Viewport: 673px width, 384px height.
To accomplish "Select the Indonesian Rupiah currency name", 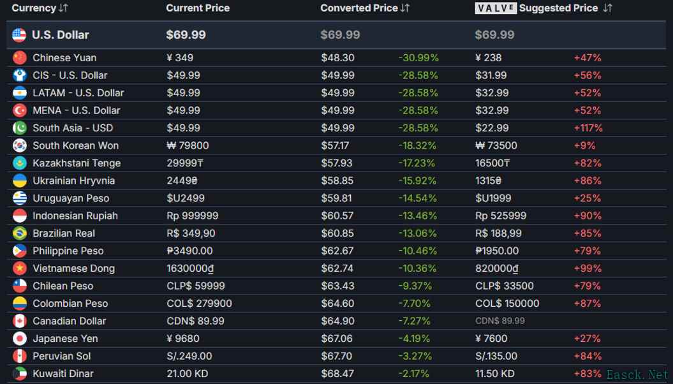I will coord(75,216).
